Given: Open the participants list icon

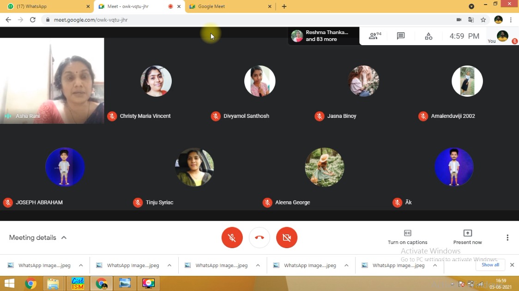Looking at the screenshot, I should click(x=374, y=36).
